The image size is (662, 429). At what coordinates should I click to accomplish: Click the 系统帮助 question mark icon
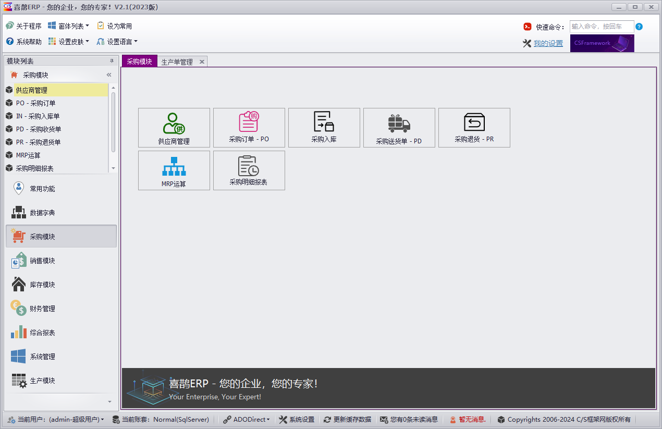(10, 41)
